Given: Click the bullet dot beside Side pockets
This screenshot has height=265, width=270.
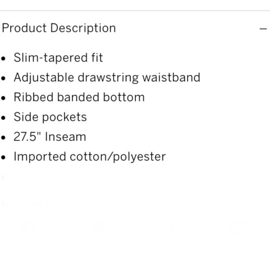Looking at the screenshot, I should click(x=3, y=118).
